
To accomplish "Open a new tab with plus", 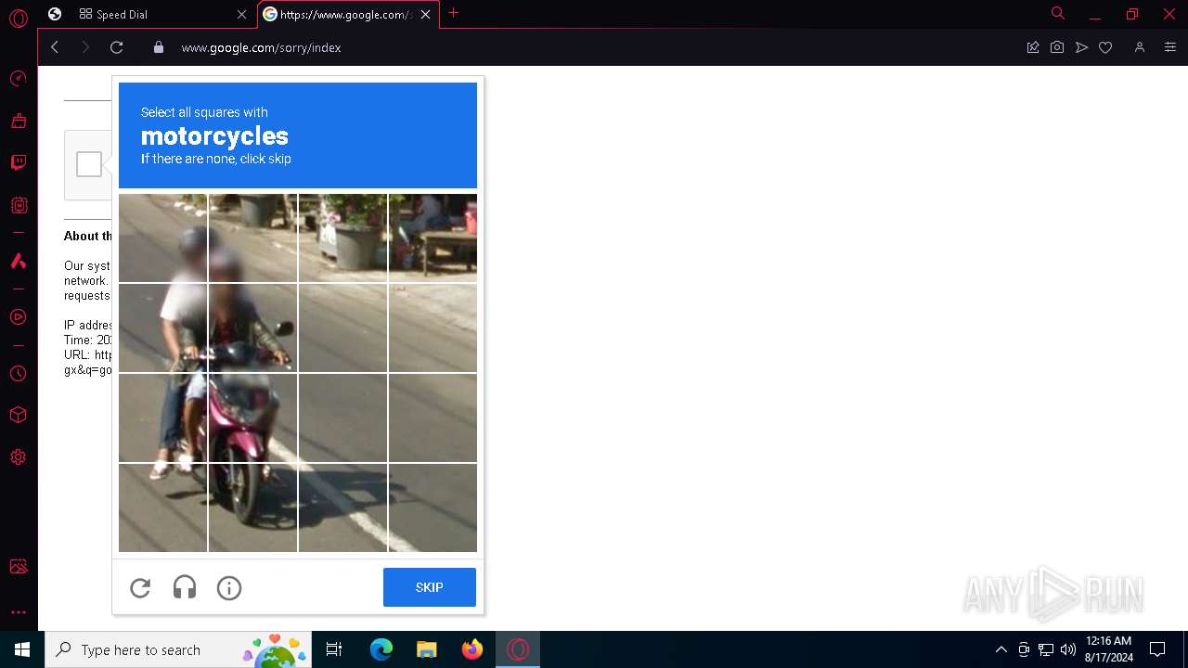I will tap(453, 13).
